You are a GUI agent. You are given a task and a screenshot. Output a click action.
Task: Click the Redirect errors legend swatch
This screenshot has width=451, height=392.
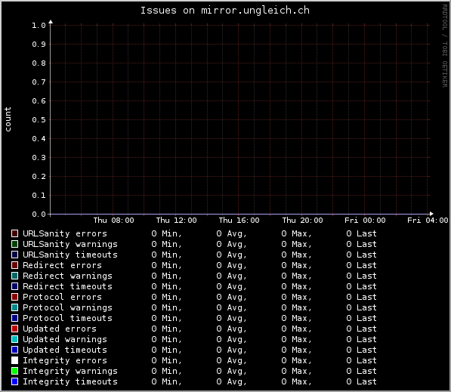pos(14,265)
